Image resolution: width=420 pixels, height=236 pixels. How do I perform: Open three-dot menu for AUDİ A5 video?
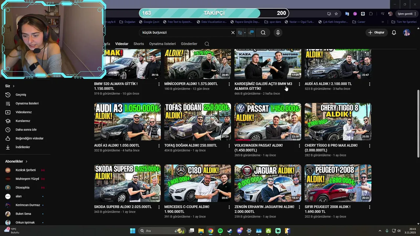[369, 84]
